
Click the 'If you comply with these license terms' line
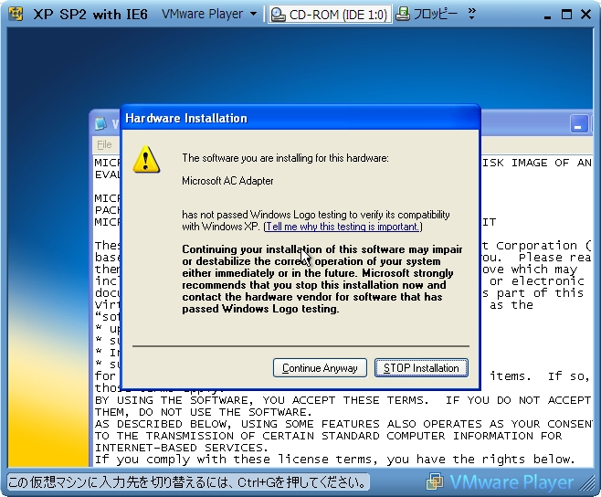[334, 460]
